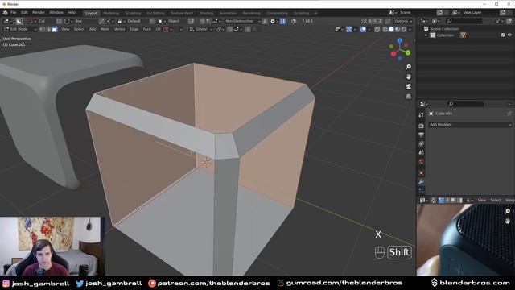Viewport: 515px width, 290px height.
Task: Click the properties search field
Action: (466, 104)
